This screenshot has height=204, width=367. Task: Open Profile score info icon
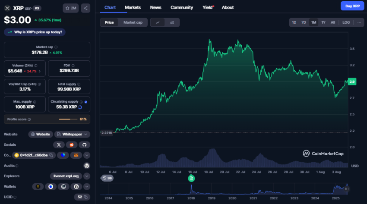coord(29,119)
